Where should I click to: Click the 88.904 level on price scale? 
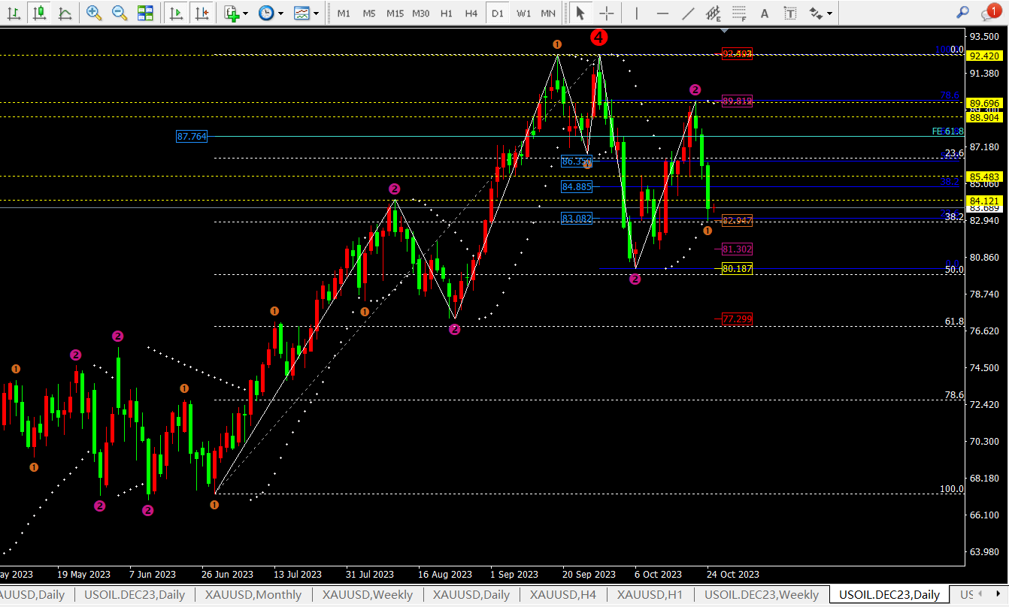click(984, 117)
